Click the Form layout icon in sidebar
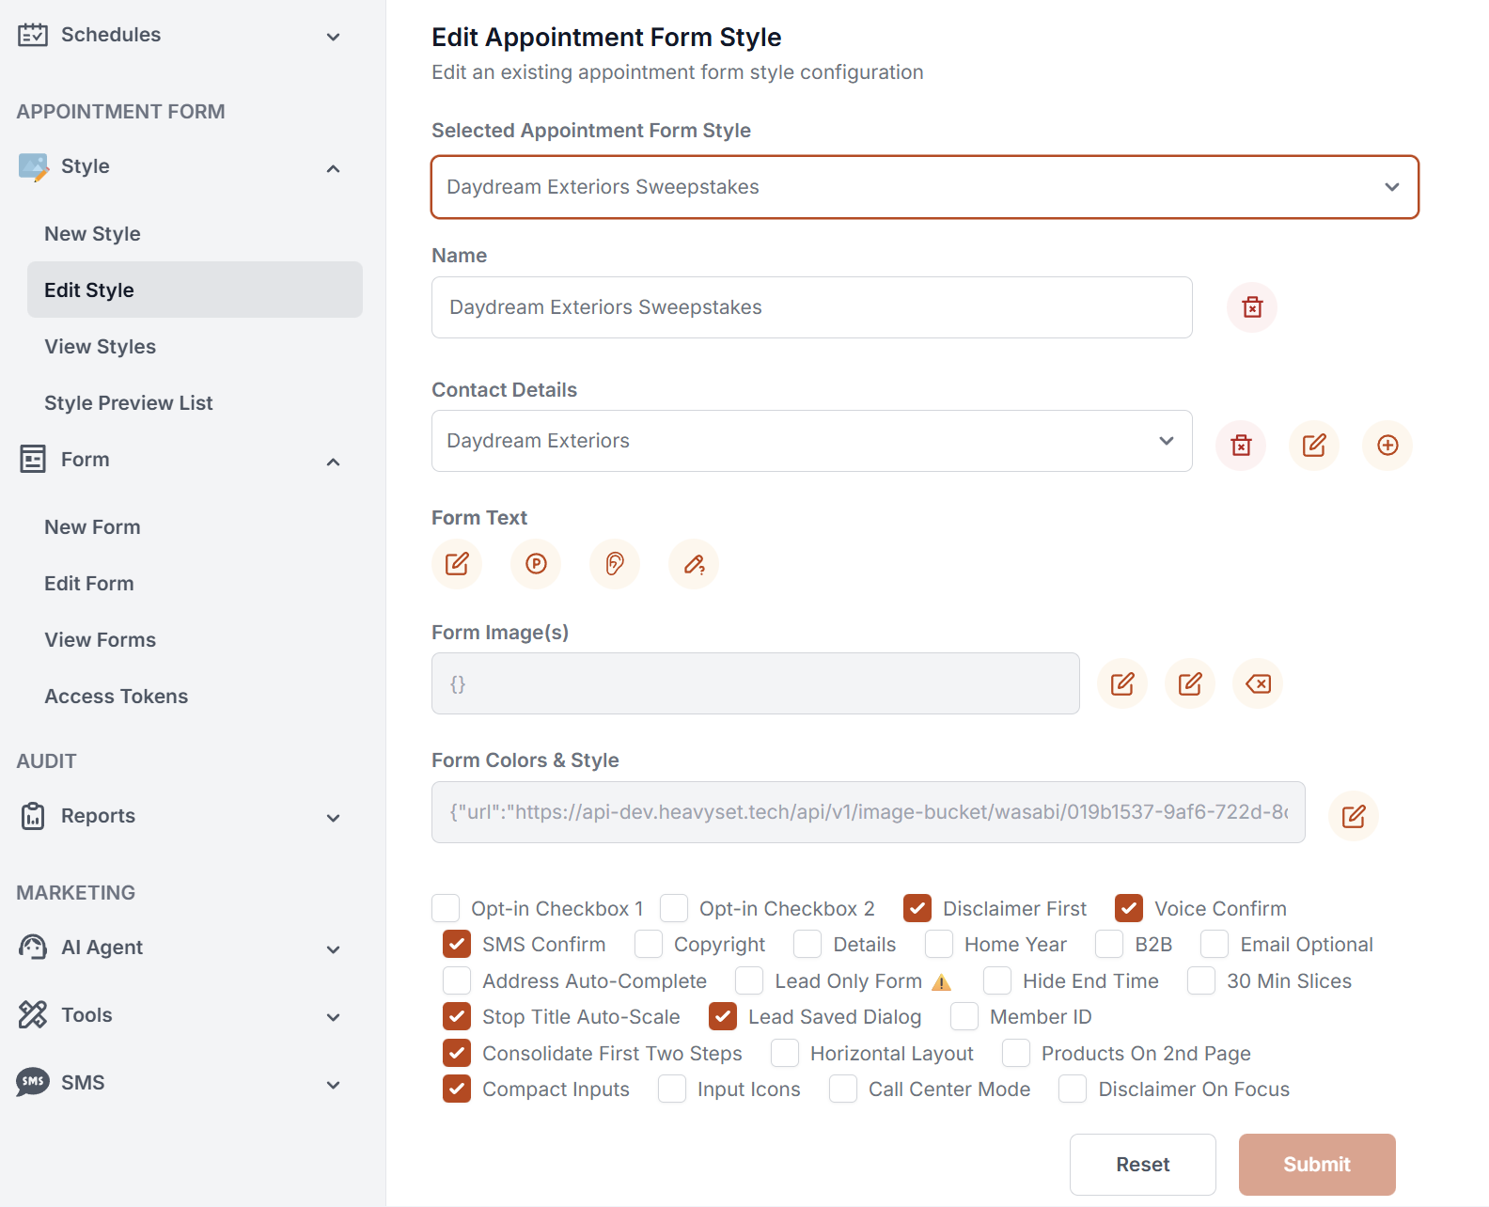This screenshot has height=1207, width=1489. 33,460
